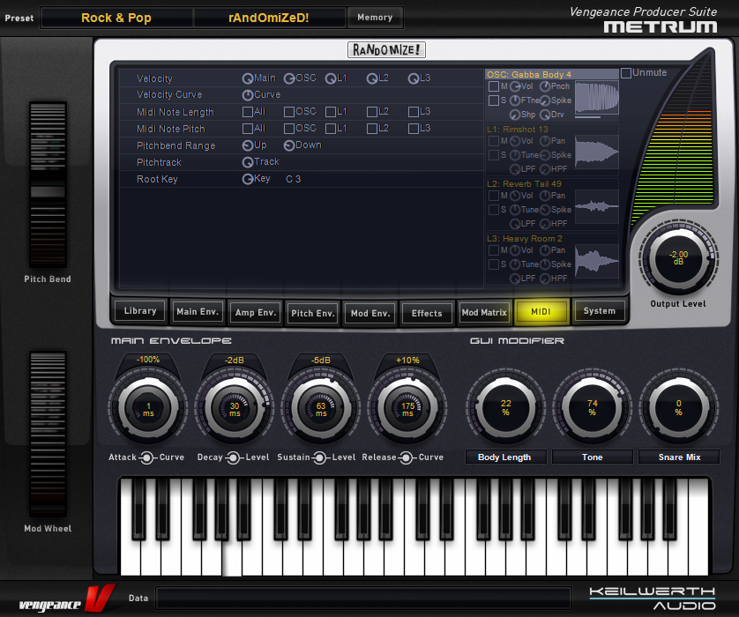Switch to the Mod Matrix tab
Screen dimensions: 739x617
484,312
